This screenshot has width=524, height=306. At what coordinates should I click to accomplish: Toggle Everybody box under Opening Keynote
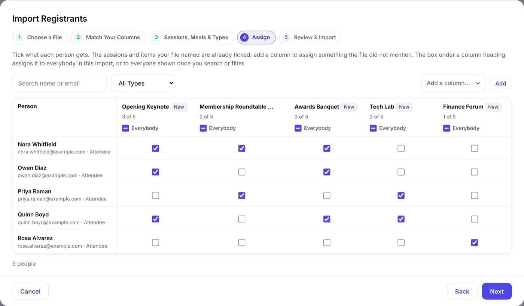[125, 128]
